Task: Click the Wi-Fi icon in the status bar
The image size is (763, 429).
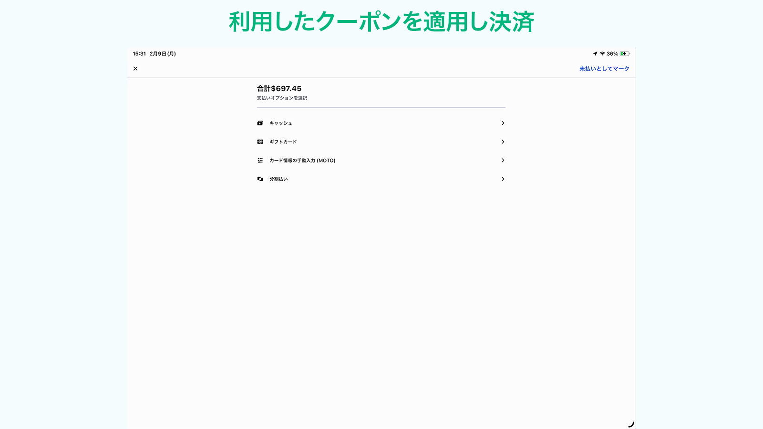Action: [x=602, y=53]
